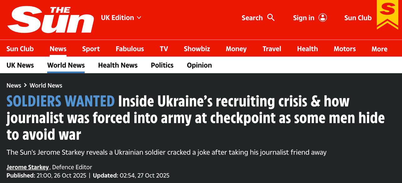Click the Jerome Starkey author link
Screen dimensions: 402x183
(27, 167)
